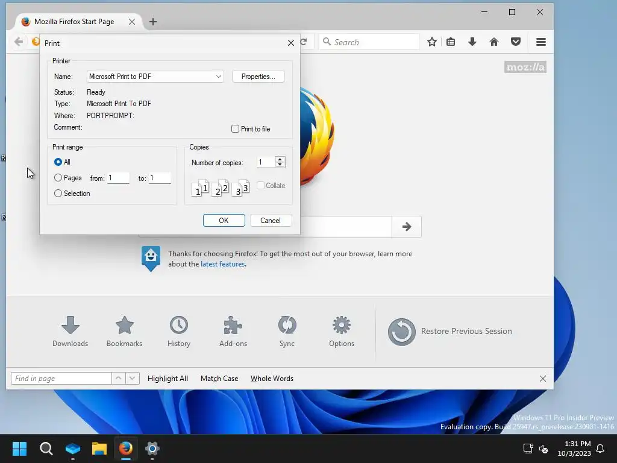The width and height of the screenshot is (617, 463).
Task: Click the network icon in system tray
Action: (528, 449)
